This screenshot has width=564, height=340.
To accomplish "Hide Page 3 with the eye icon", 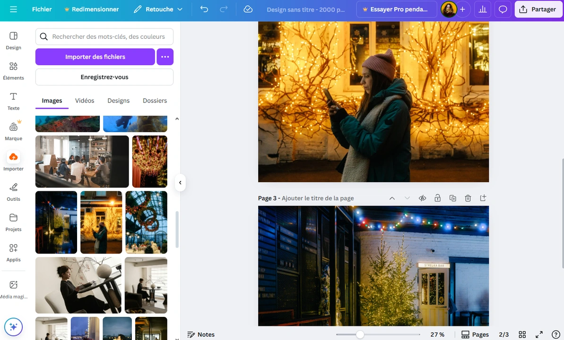I will pyautogui.click(x=422, y=198).
